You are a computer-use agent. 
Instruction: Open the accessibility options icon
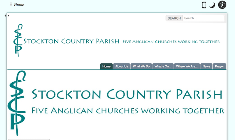click(222, 5)
